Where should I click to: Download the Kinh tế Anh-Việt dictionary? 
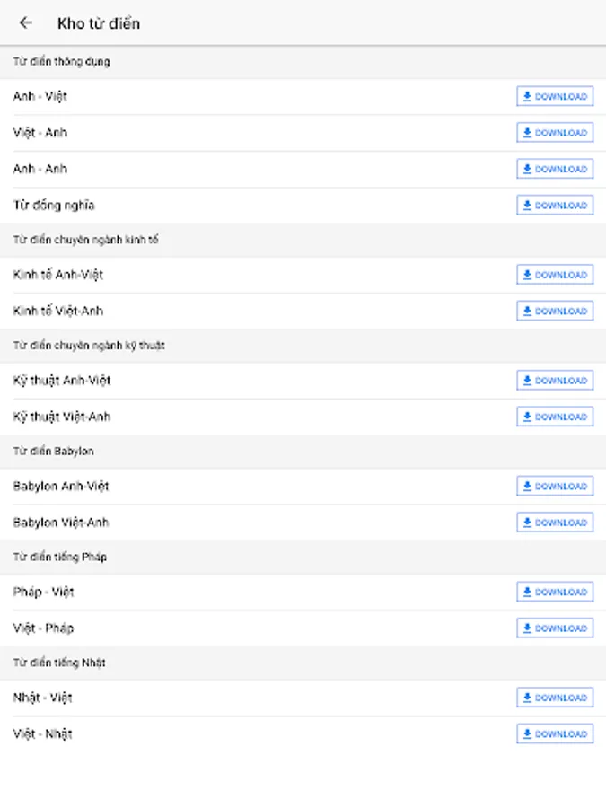click(555, 275)
